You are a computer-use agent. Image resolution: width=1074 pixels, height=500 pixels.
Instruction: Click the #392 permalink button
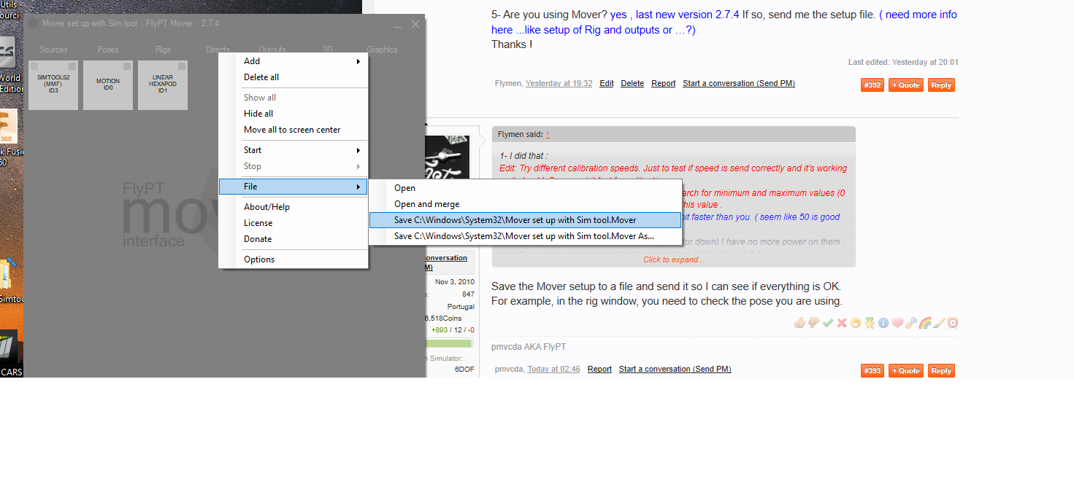(x=872, y=85)
